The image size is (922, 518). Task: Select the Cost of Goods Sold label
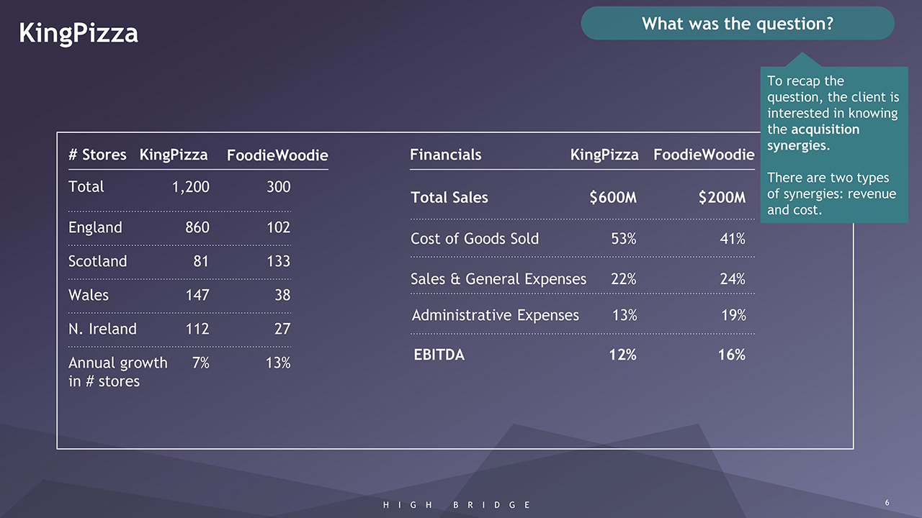coord(475,239)
